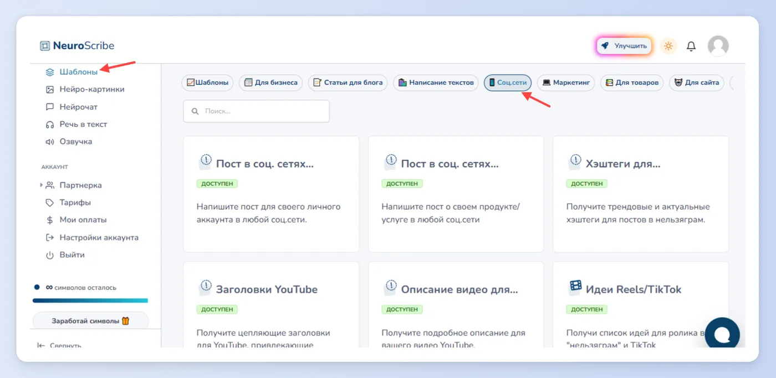
Task: Open the Идеи Reels/TikTok template card
Action: [x=640, y=304]
